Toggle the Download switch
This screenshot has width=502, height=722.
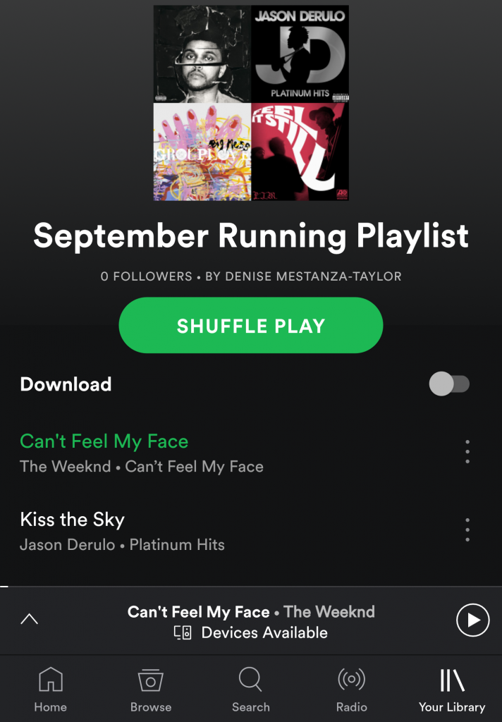click(x=449, y=384)
